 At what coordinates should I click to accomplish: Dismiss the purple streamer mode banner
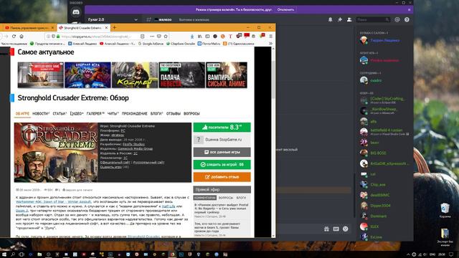tap(409, 9)
